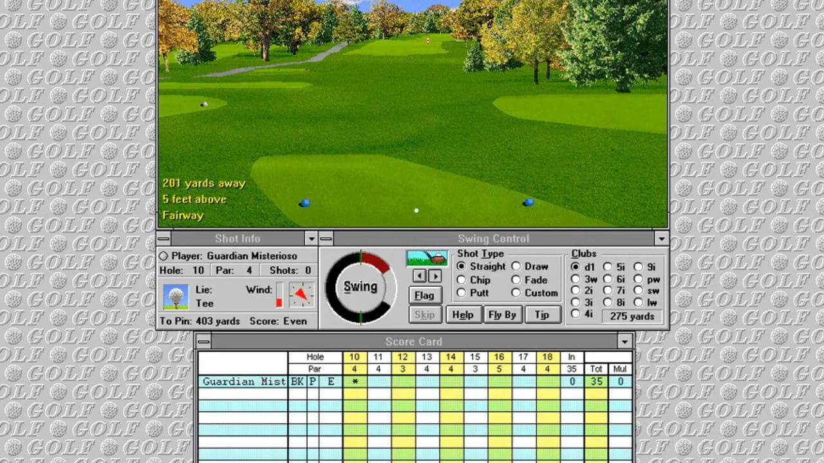The image size is (824, 463).
Task: Click the left arrow under the club icon
Action: coord(419,276)
